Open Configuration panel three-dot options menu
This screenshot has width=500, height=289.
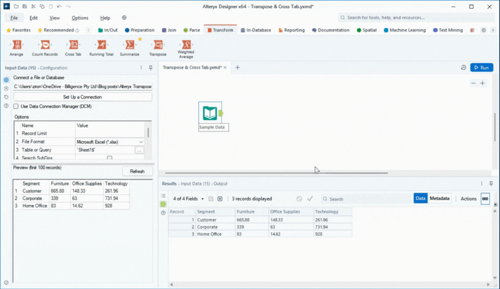[141, 68]
